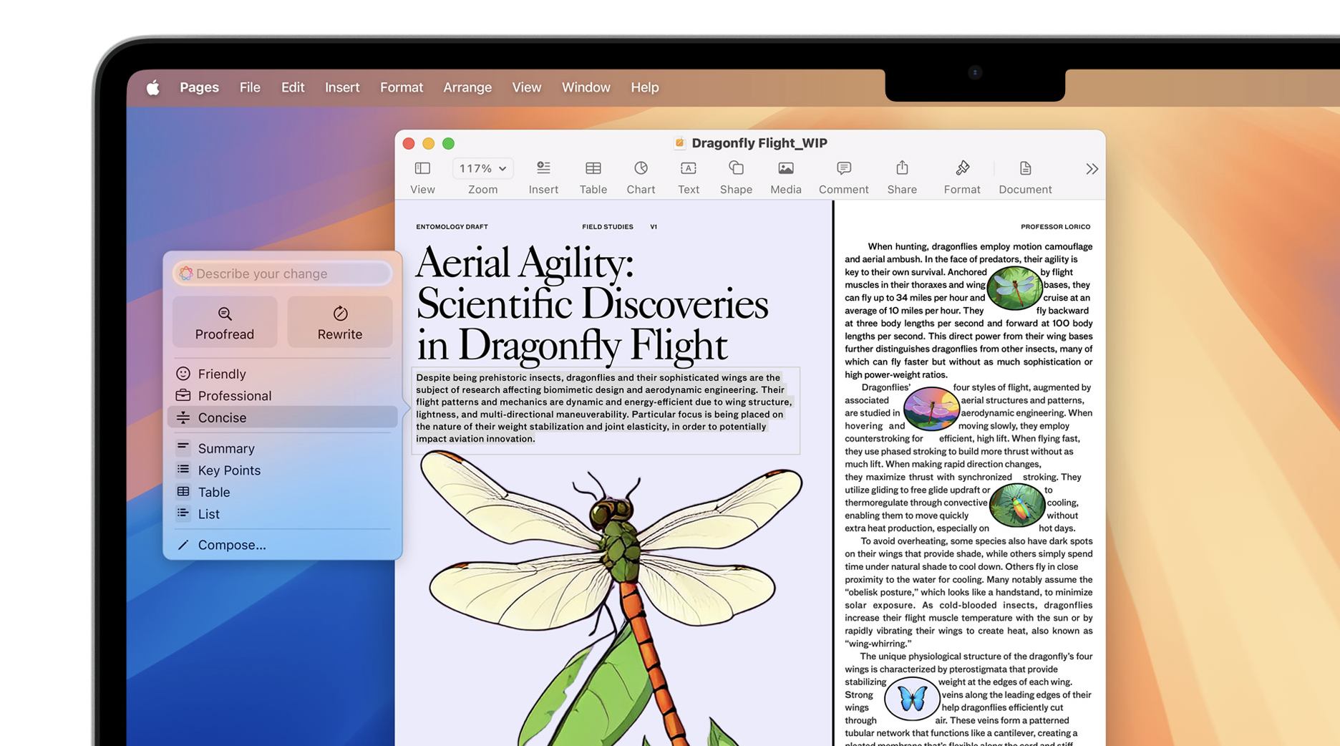Click the green full-screen window button
1340x746 pixels.
448,143
